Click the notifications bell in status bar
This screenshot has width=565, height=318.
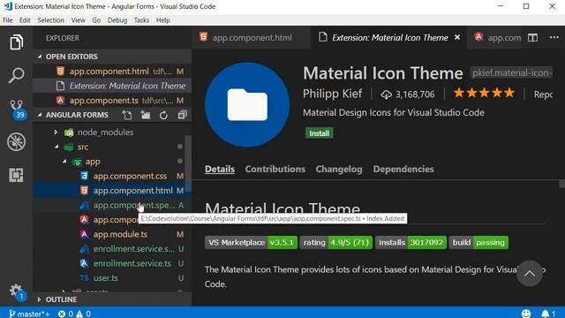click(548, 314)
